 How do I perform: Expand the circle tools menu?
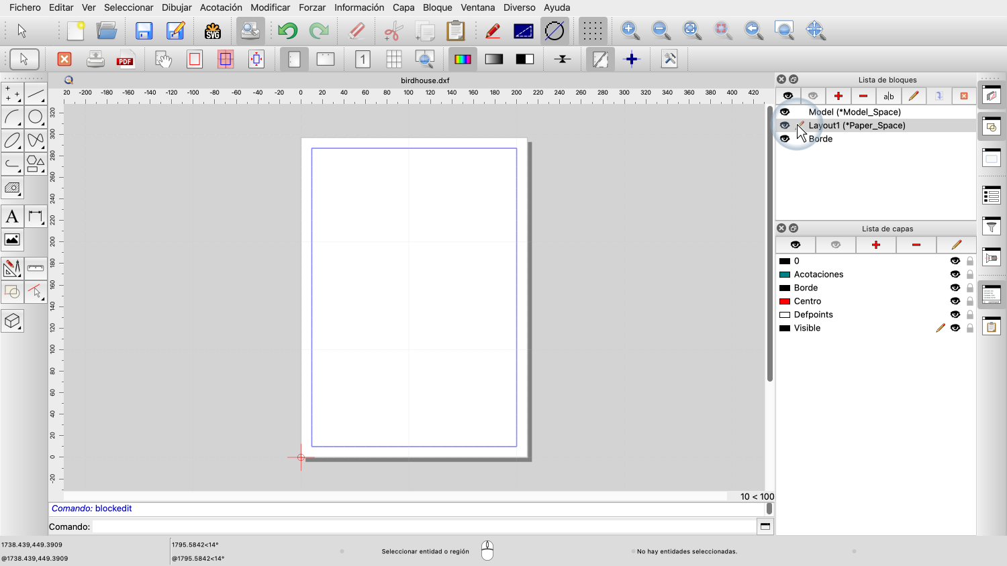(x=36, y=117)
